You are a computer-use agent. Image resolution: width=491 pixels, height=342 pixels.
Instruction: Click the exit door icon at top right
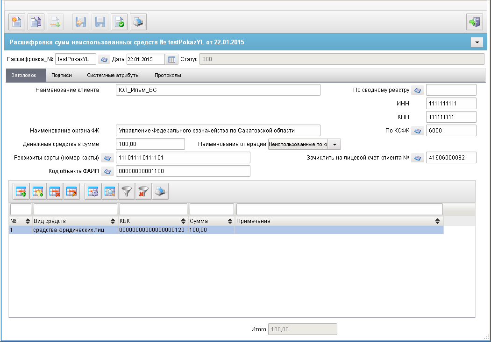pos(474,22)
